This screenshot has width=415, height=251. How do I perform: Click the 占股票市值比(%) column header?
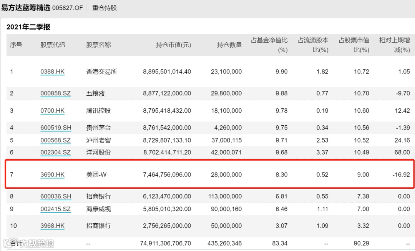tap(354, 45)
